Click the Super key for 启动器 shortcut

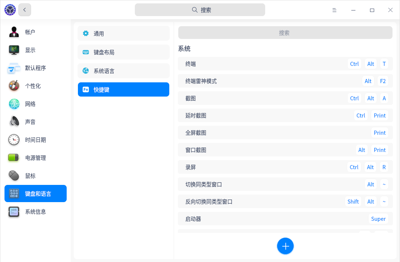(378, 219)
